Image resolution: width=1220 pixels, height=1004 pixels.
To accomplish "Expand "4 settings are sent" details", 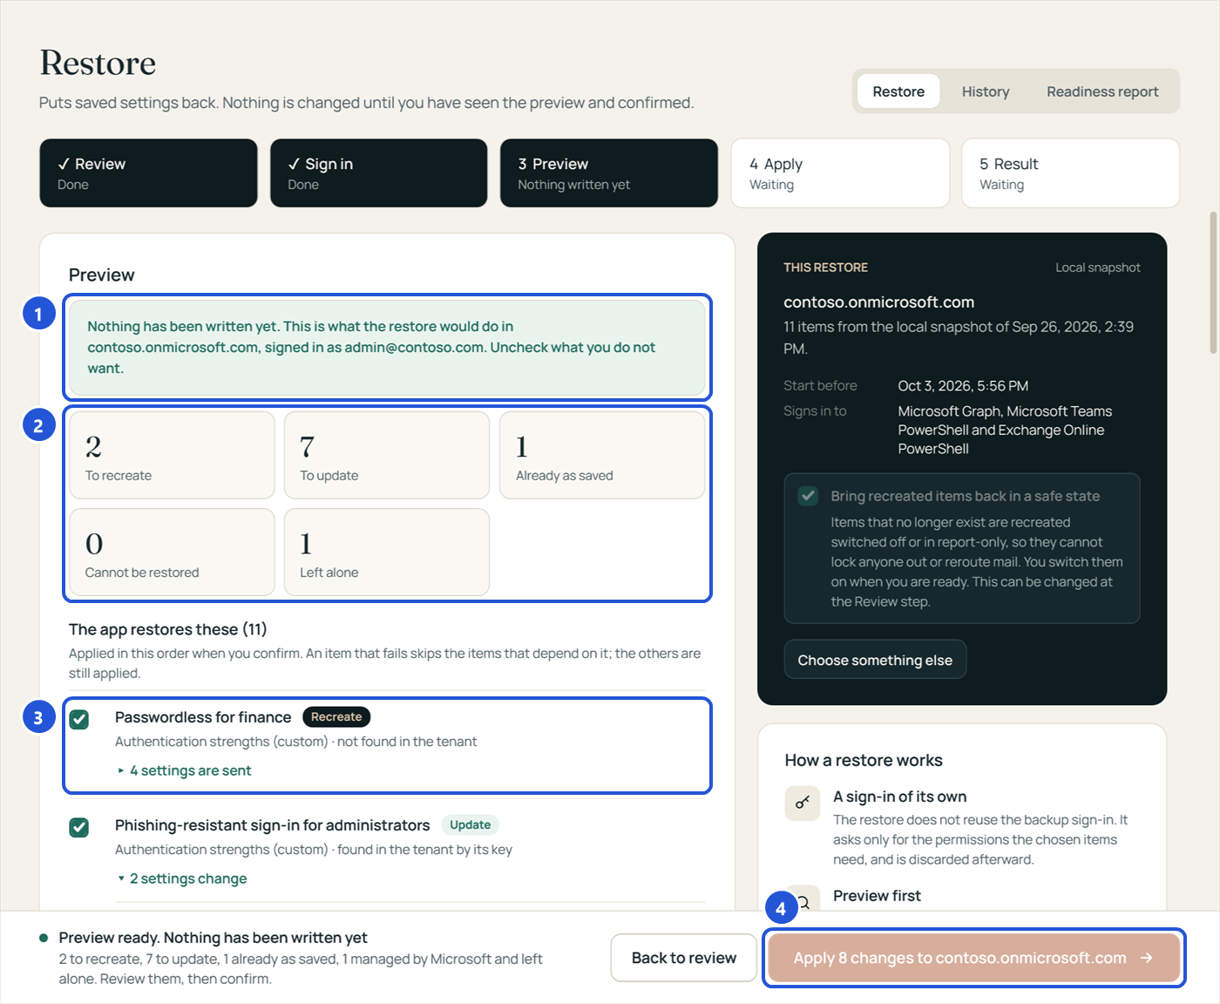I will 185,770.
